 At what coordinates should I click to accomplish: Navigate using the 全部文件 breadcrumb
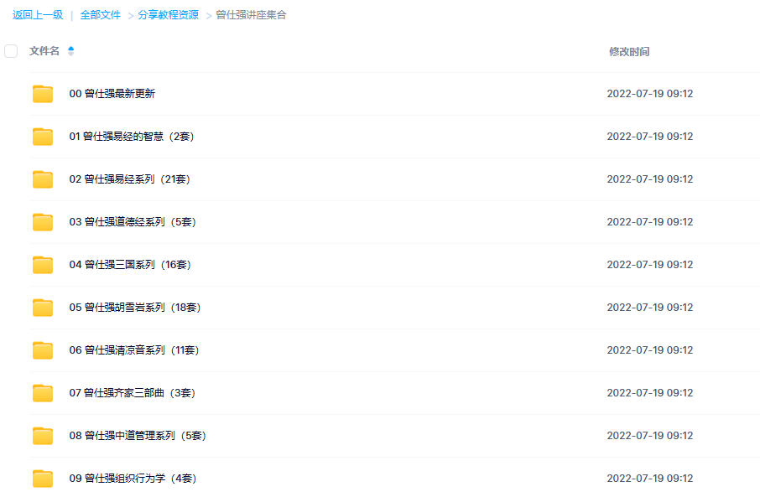tap(95, 14)
